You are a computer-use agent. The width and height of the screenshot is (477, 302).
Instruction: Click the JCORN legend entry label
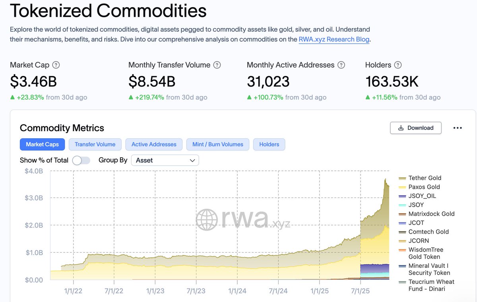pos(419,241)
